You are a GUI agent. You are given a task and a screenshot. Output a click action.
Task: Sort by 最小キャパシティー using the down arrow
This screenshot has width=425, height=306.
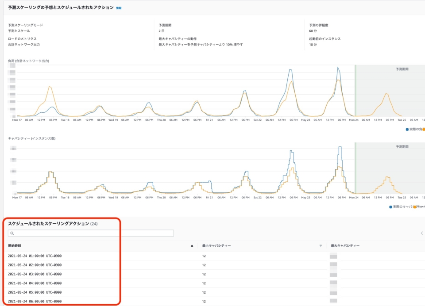[321, 245]
